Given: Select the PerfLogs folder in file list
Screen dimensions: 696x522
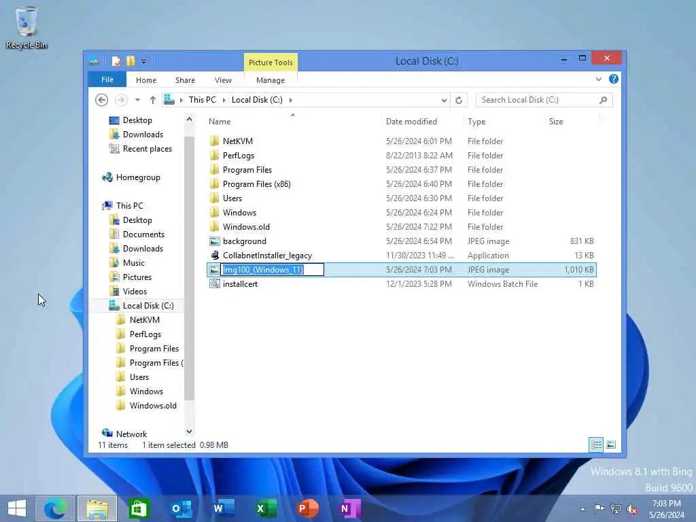Looking at the screenshot, I should [x=239, y=156].
